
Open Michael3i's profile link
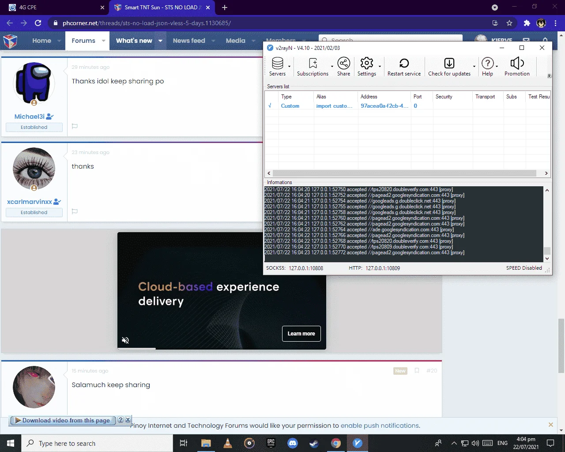30,117
